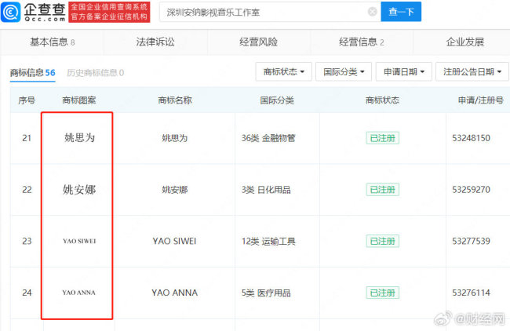Click the 申请/注册号 column header
Viewport: 510px width, 331px height.
(481, 100)
